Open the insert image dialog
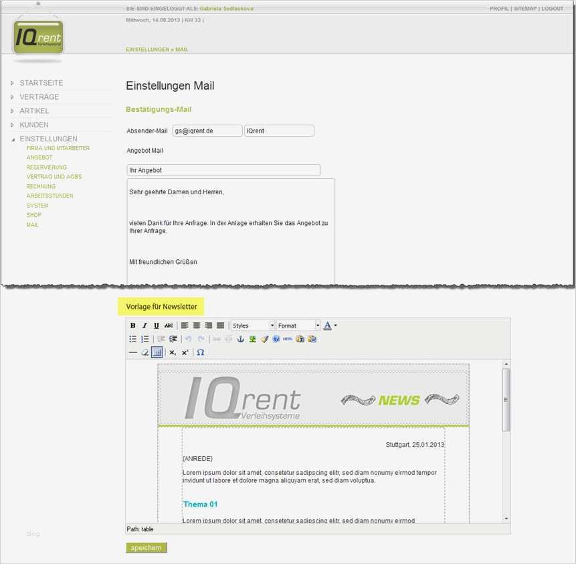 click(x=252, y=339)
